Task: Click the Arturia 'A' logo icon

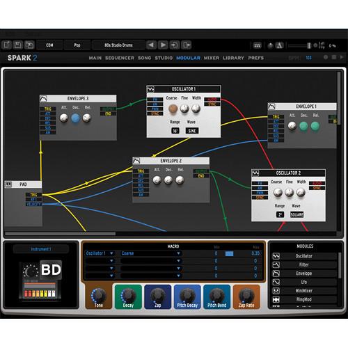Action: pyautogui.click(x=280, y=45)
